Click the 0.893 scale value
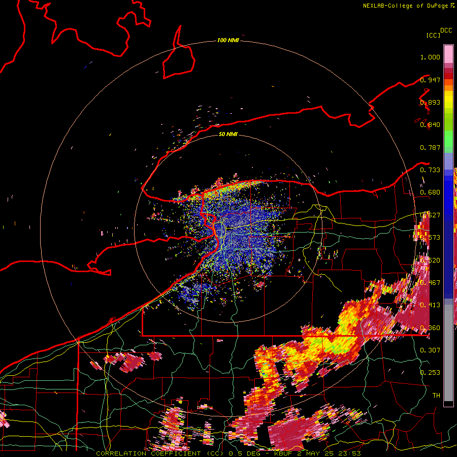This screenshot has width=457, height=457. (x=430, y=102)
